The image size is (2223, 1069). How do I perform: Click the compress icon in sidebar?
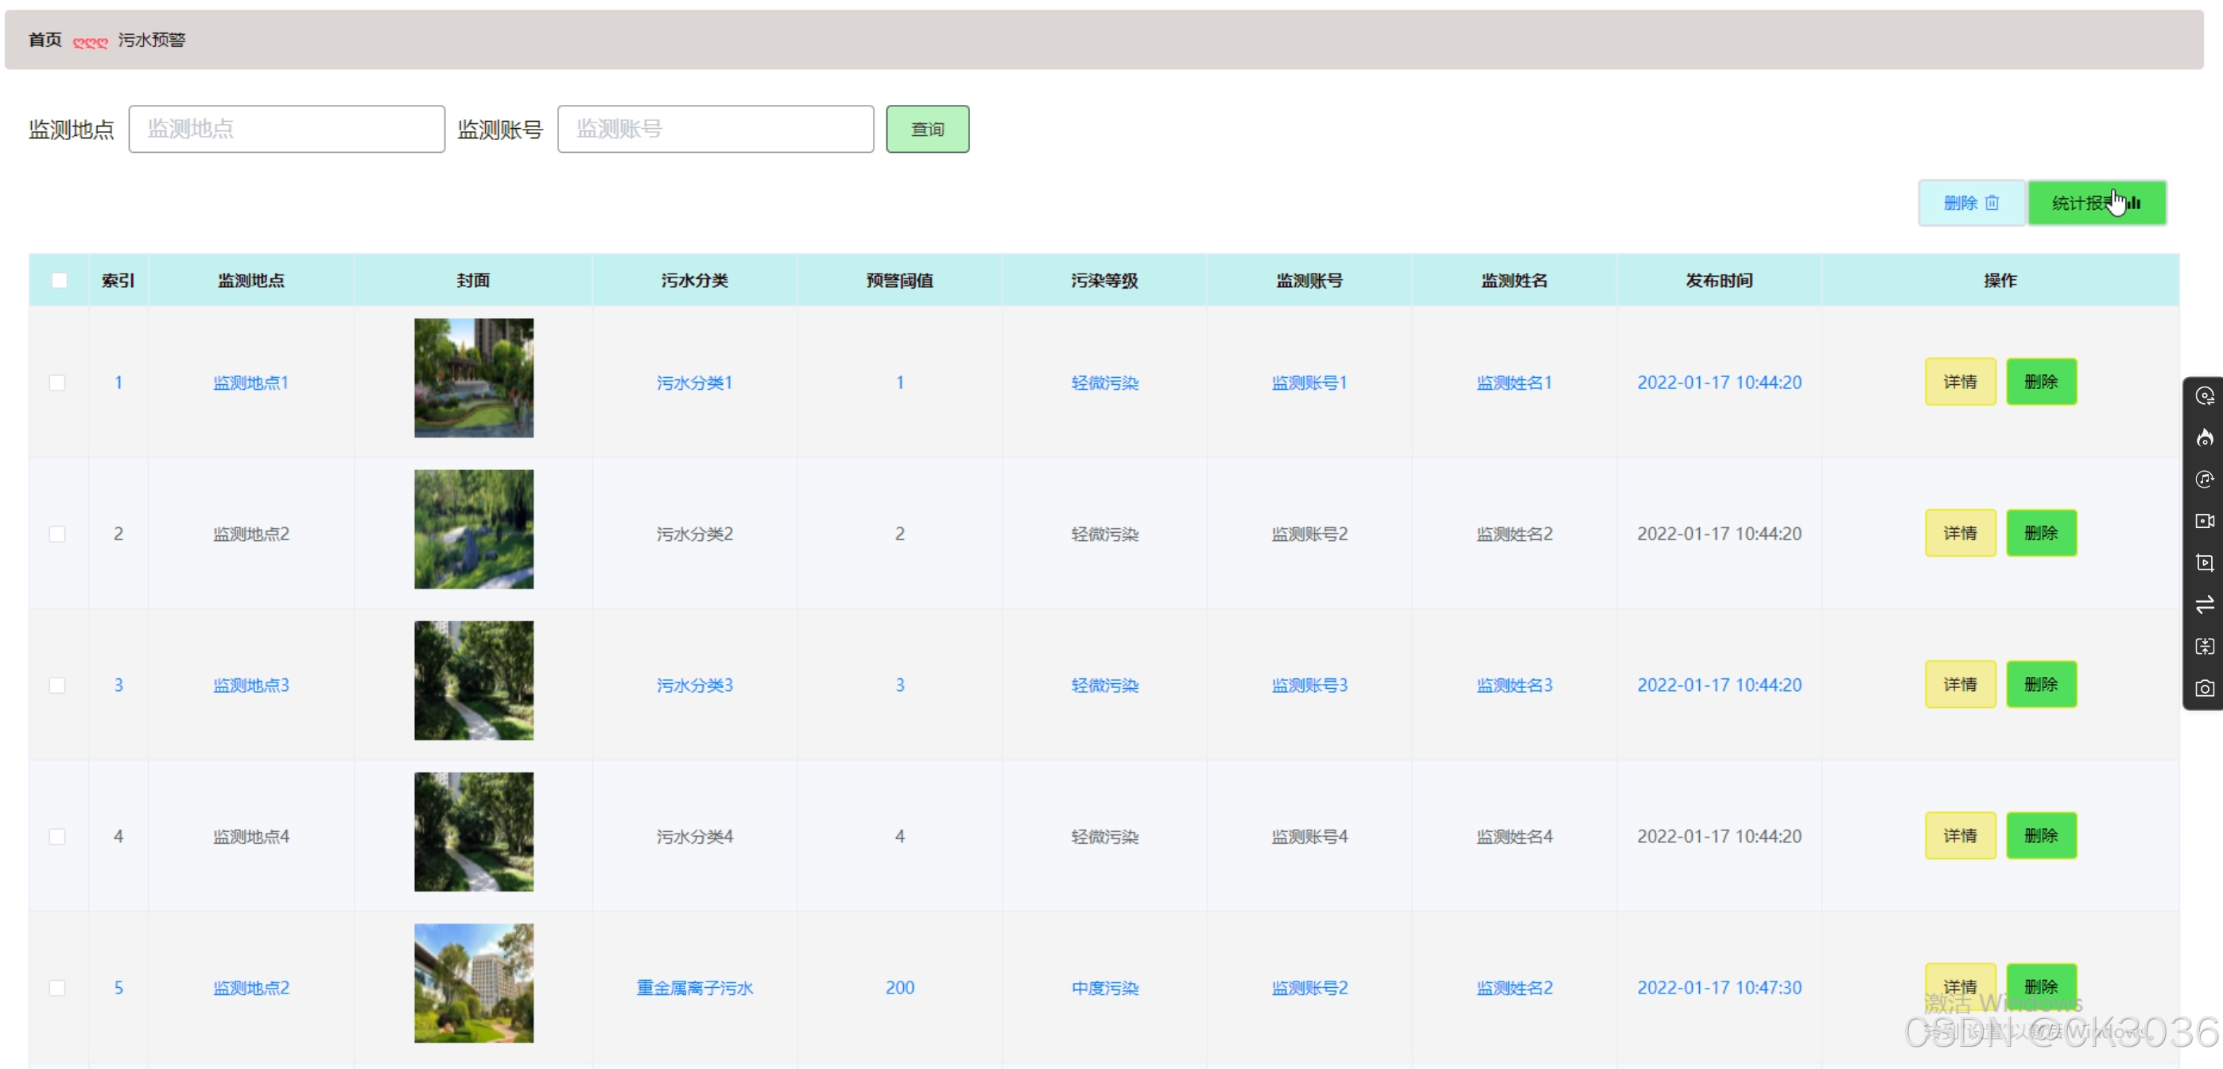coord(2204,646)
